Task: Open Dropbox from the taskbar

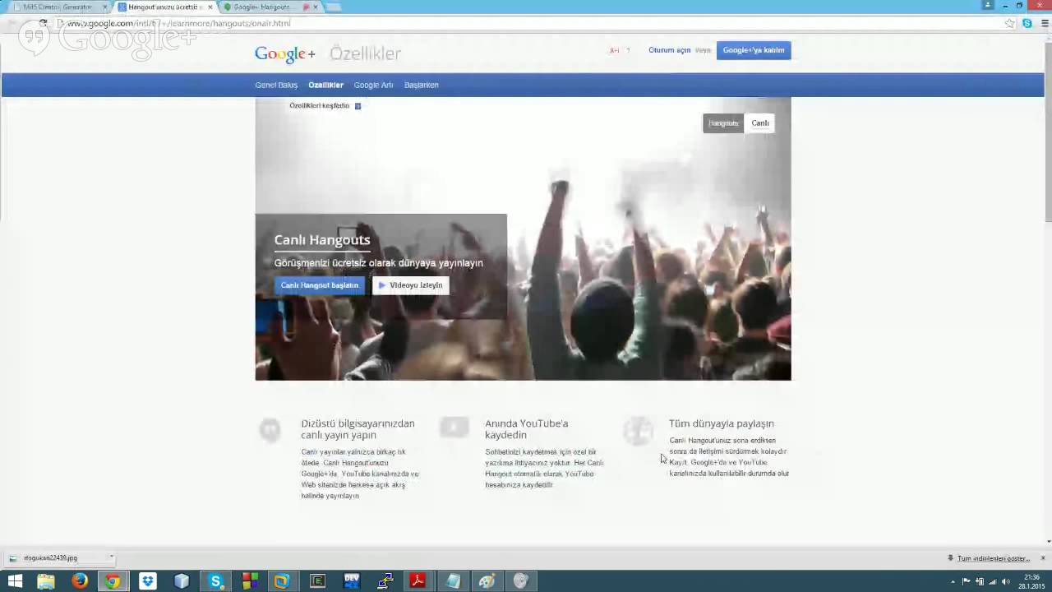Action: [148, 581]
